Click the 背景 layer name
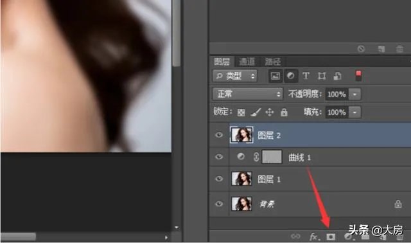This screenshot has height=243, width=411. click(x=267, y=204)
